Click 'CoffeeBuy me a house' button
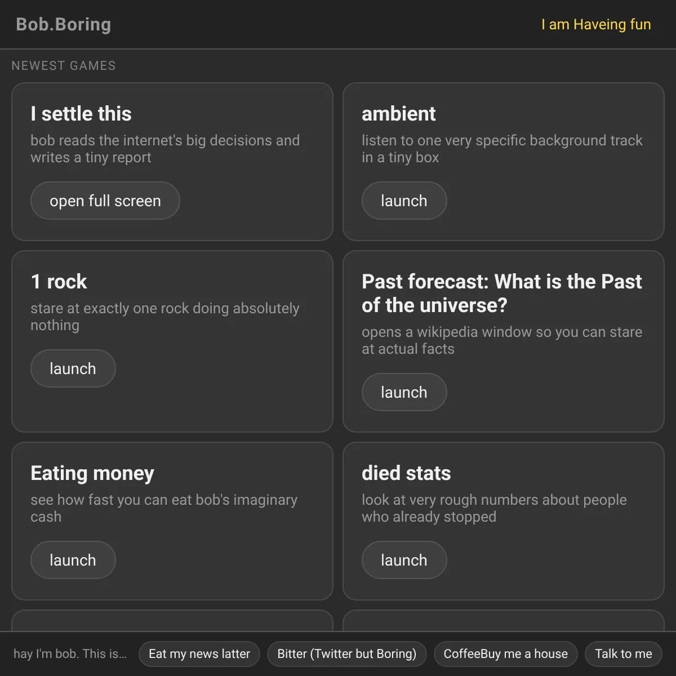 coord(506,654)
